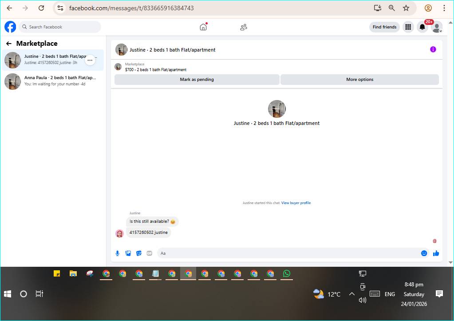Choose a GIF with the GIF icon
Viewport: 454px width, 321px height.
[x=150, y=253]
